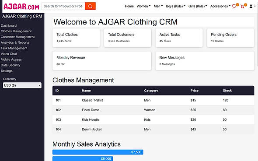
Task: Click ID 101 in the table
Action: pyautogui.click(x=58, y=100)
